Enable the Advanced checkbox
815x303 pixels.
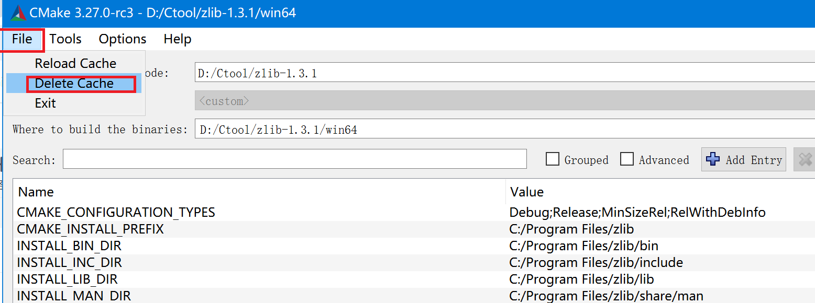(x=627, y=159)
